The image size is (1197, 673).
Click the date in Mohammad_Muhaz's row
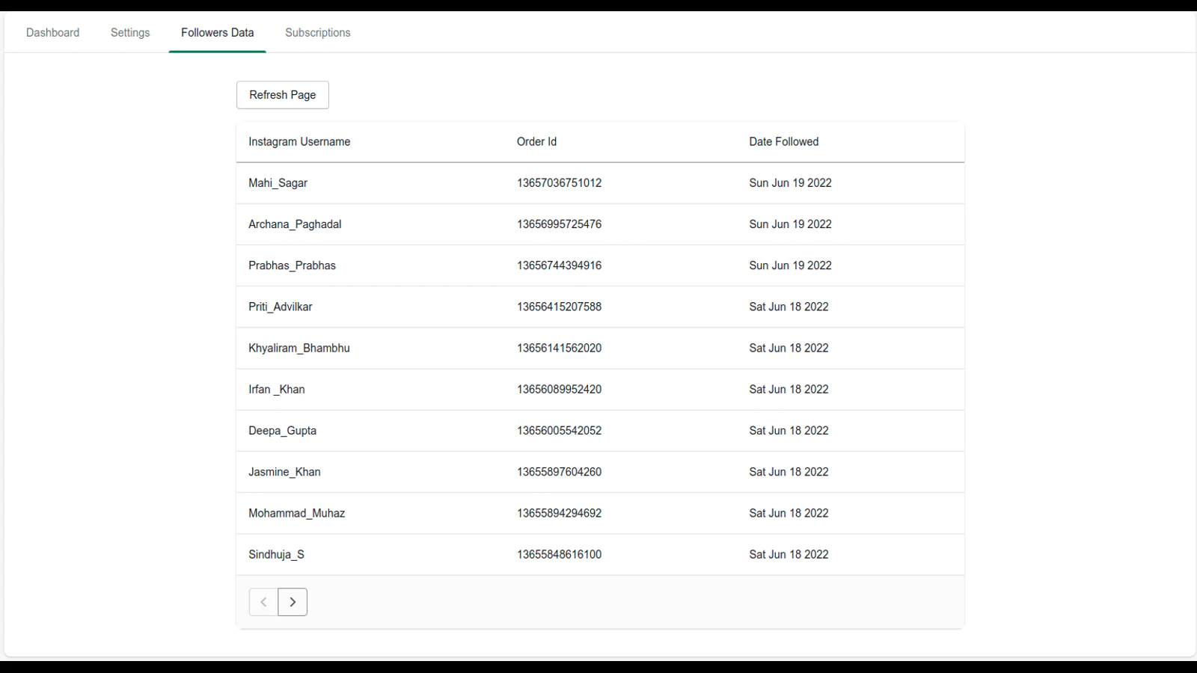click(789, 513)
